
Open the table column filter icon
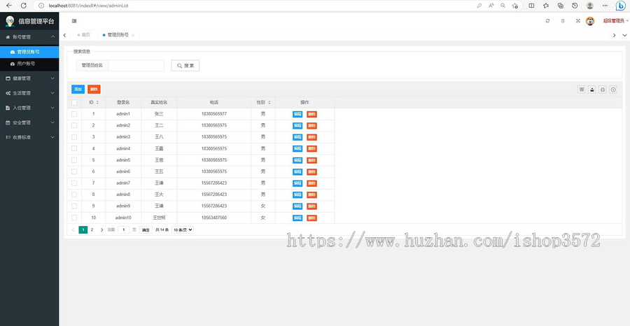pyautogui.click(x=582, y=90)
